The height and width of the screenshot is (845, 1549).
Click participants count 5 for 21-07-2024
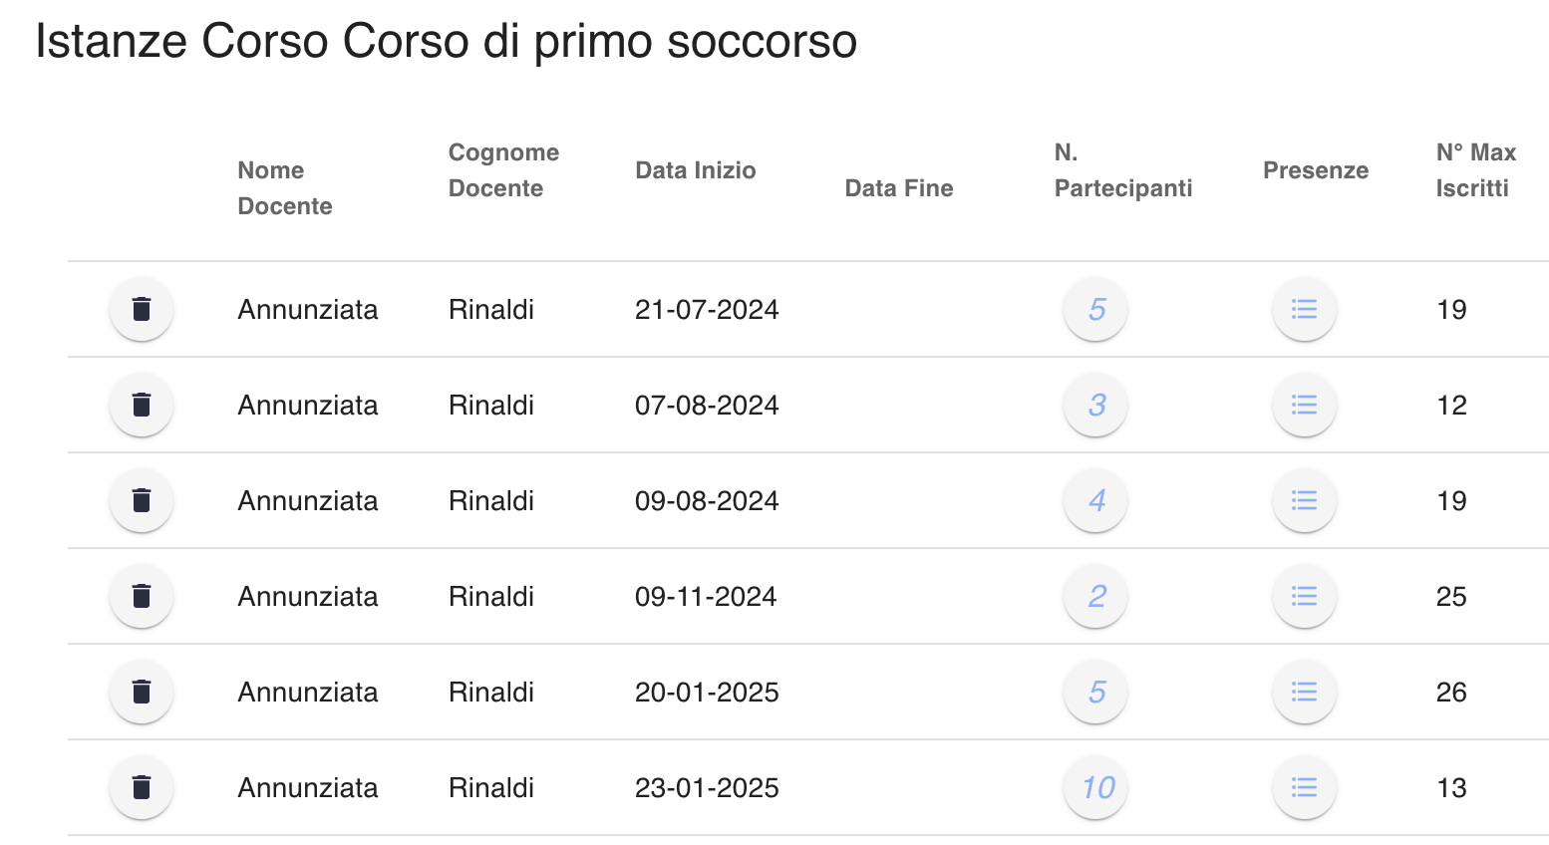[1095, 309]
